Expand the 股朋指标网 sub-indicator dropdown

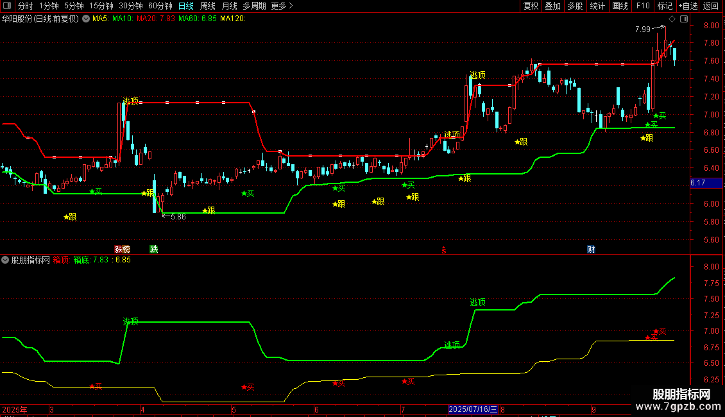[5, 260]
